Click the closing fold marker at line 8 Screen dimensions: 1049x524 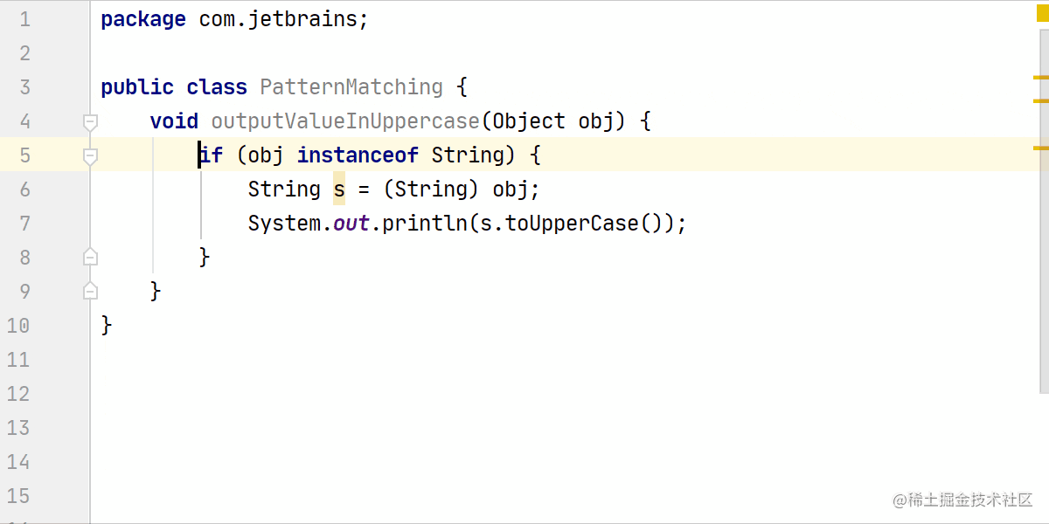(x=90, y=257)
